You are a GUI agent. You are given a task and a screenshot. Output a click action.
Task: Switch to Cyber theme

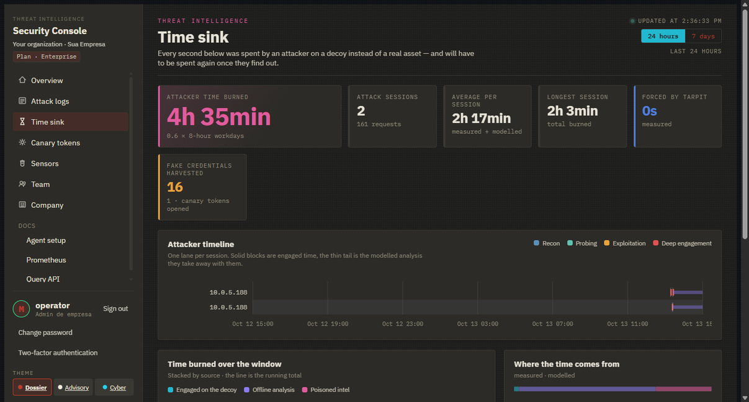pos(114,387)
